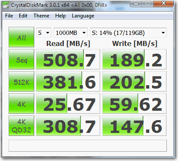This screenshot has width=178, height=161.
Task: Click the 4K write result 59.62
Action: [134, 103]
